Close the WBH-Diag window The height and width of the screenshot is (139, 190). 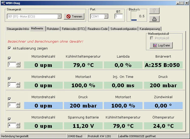coord(187,3)
